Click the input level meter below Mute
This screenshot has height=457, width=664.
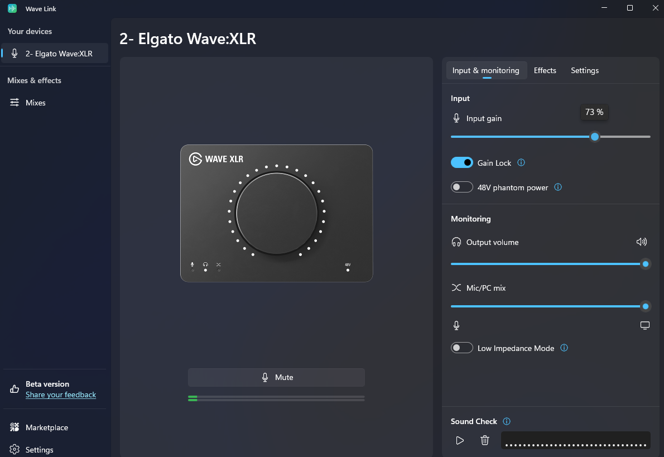pyautogui.click(x=276, y=398)
